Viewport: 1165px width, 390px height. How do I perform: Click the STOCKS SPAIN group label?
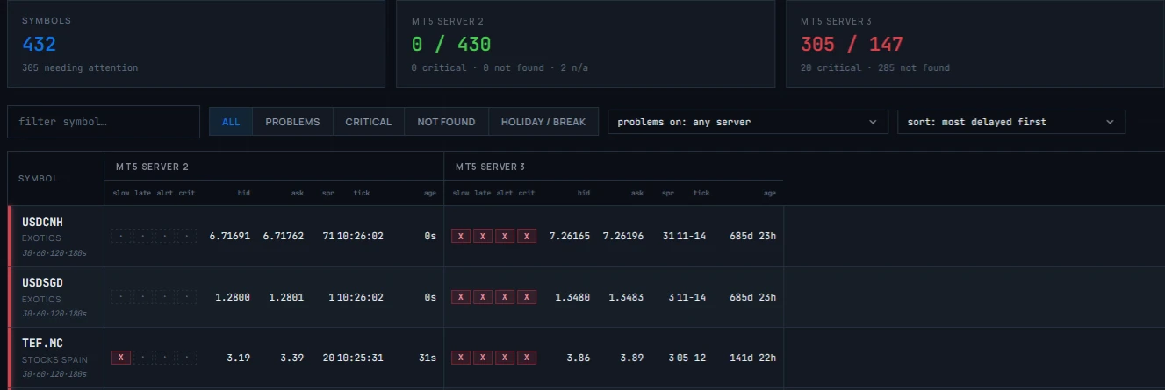pyautogui.click(x=54, y=360)
